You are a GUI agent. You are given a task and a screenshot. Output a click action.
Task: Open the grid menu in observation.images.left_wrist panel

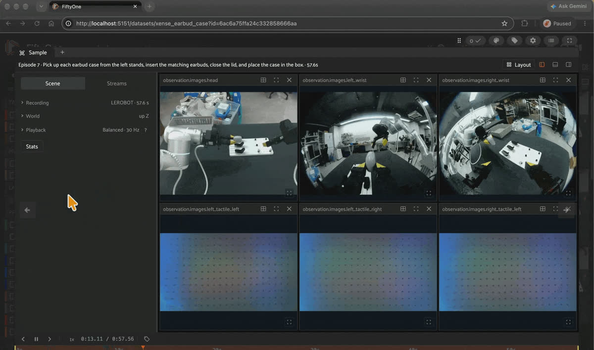403,80
